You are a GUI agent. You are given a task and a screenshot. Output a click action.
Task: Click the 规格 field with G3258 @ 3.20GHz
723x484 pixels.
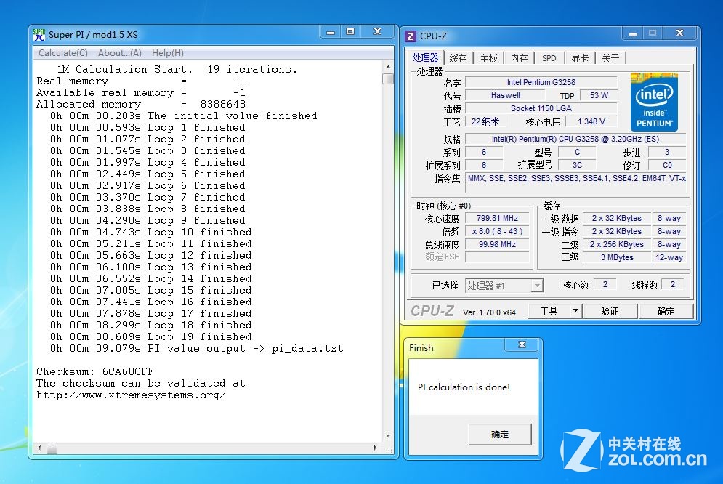(575, 139)
